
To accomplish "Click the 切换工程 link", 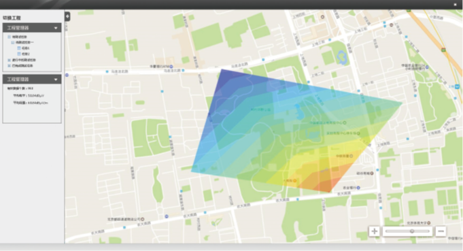I will point(12,18).
